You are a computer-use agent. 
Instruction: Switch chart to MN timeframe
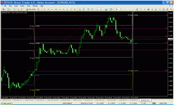tap(75, 9)
